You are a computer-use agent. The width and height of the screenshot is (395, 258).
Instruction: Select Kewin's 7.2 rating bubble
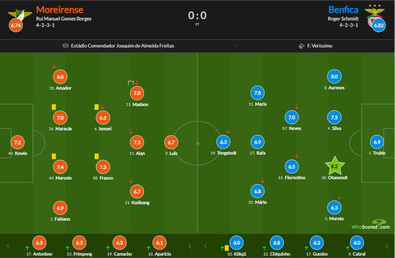[17, 142]
